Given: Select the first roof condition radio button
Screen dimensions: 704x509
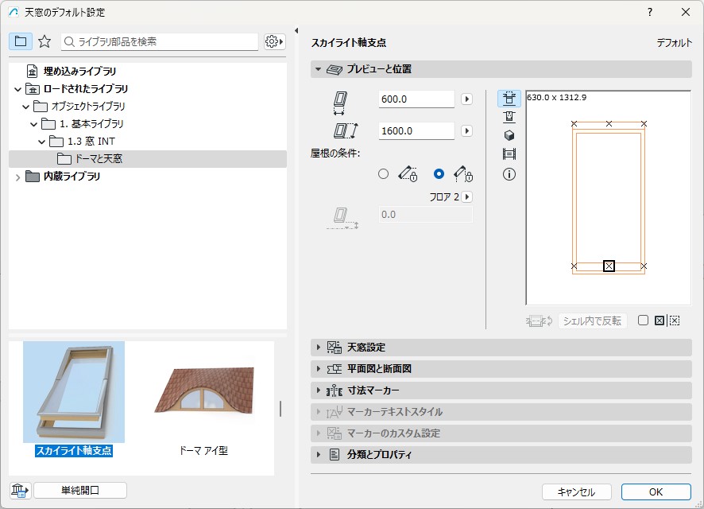Looking at the screenshot, I should coord(384,174).
